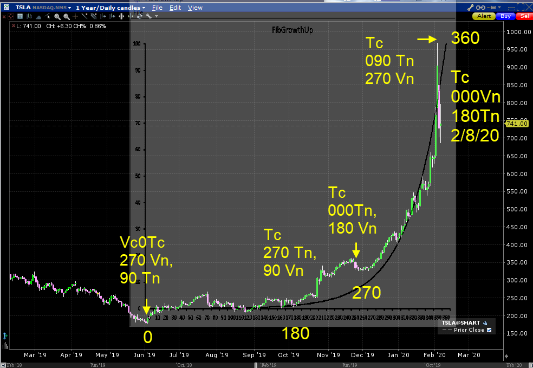Zoom out with second magnifier icon
This screenshot has width=533, height=368.
[x=66, y=16]
